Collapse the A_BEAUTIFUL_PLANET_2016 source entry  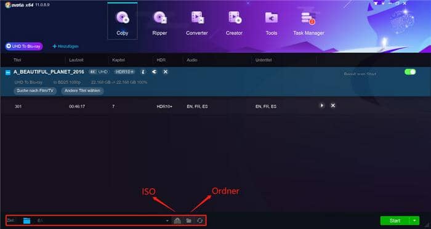(x=8, y=73)
